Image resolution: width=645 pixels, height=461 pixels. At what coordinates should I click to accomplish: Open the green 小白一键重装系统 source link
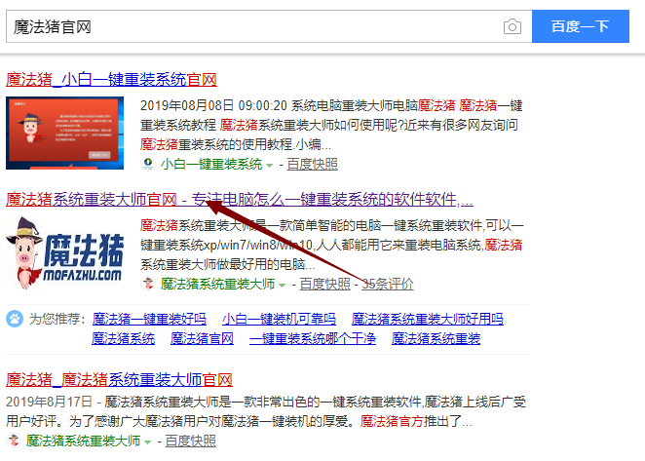point(211,165)
